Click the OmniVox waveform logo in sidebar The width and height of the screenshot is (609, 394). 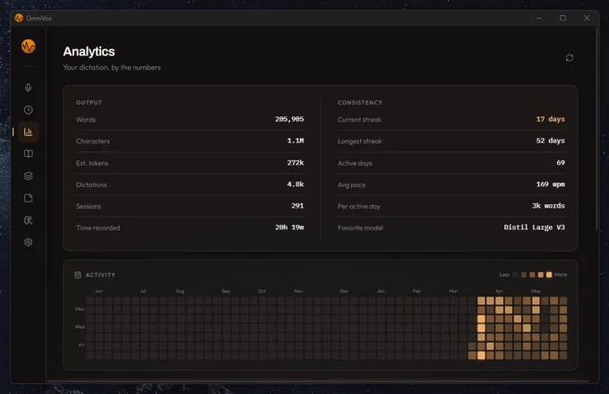coord(29,47)
